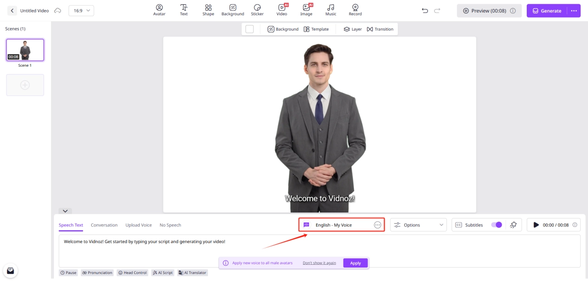The height and width of the screenshot is (281, 588).
Task: Play the speech audio preview
Action: [x=536, y=225]
